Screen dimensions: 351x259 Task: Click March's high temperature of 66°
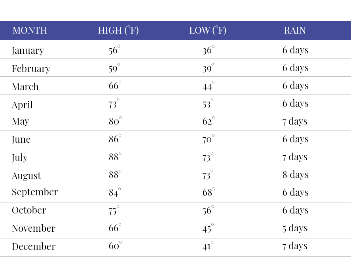(115, 86)
